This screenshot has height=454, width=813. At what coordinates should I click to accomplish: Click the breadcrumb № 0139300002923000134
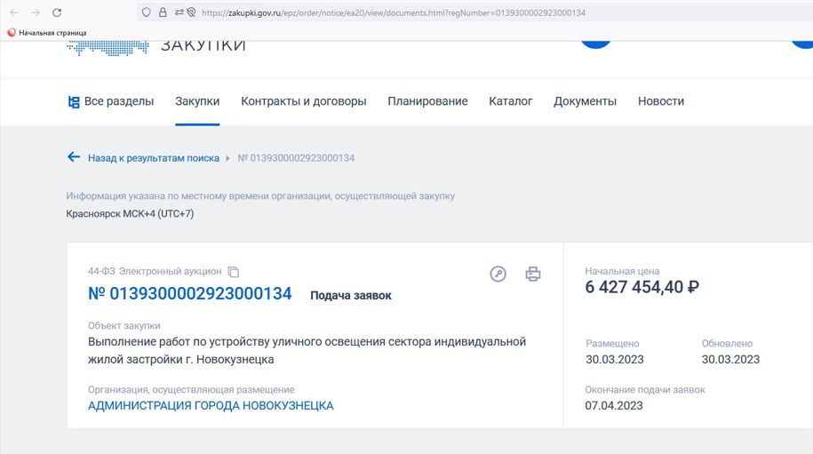pos(296,158)
